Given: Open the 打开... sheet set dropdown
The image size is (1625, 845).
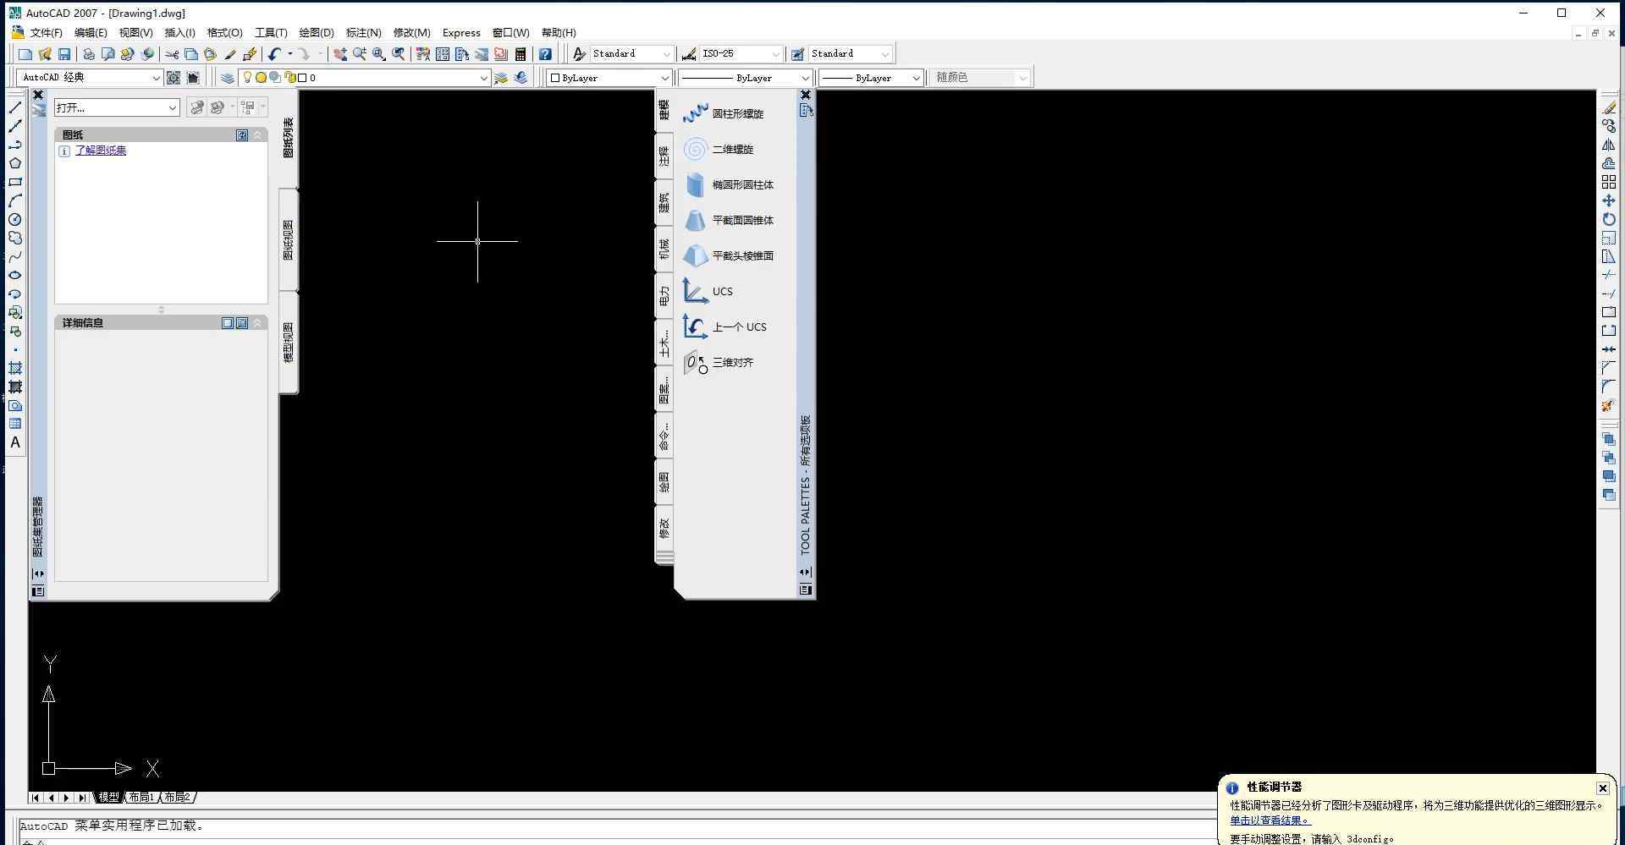Looking at the screenshot, I should (117, 107).
